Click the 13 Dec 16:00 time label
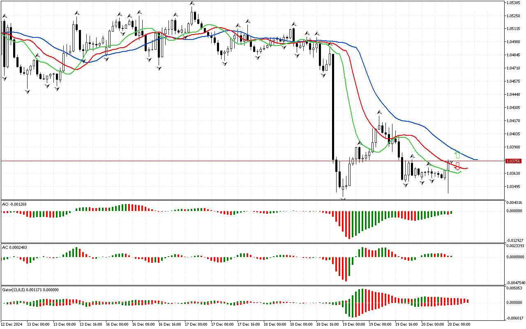Image resolution: width=526 pixels, height=329 pixels. (x=91, y=324)
